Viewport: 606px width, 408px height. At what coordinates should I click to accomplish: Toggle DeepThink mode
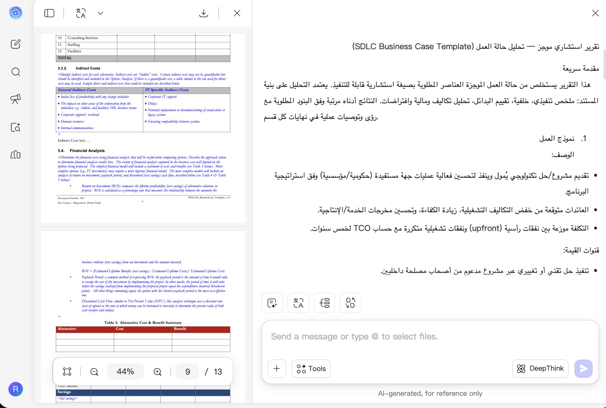point(540,368)
